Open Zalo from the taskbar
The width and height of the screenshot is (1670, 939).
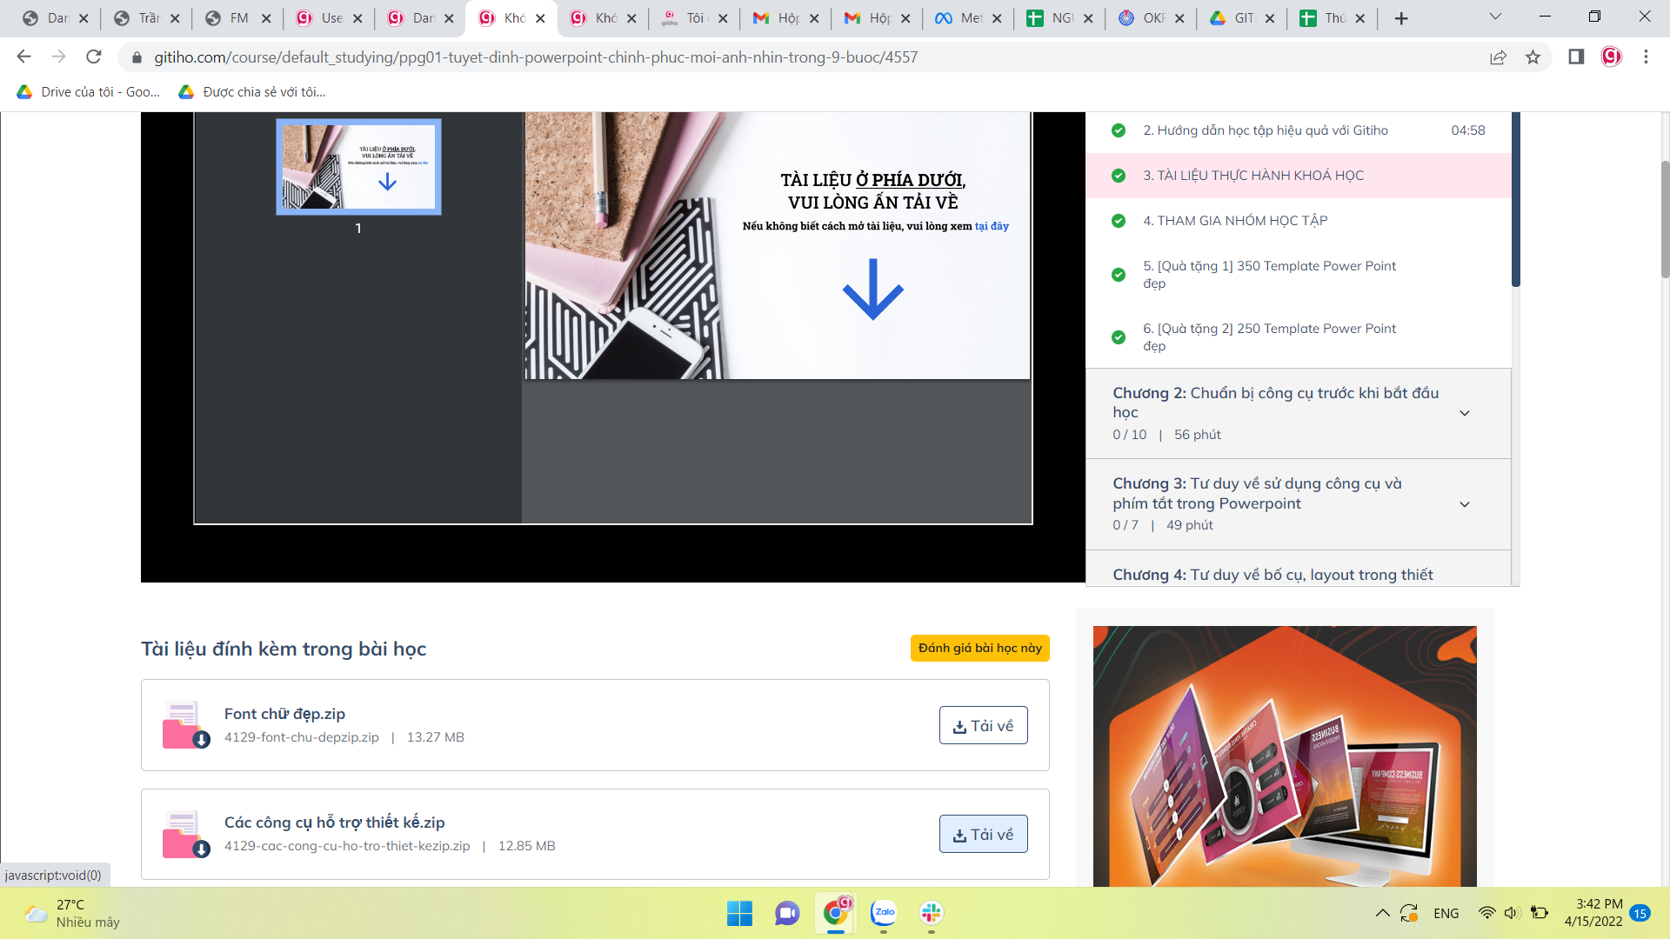(x=884, y=913)
